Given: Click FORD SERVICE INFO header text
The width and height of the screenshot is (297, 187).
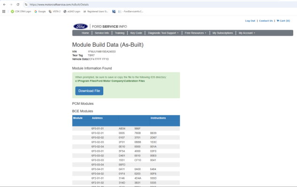Looking at the screenshot, I should (x=109, y=27).
